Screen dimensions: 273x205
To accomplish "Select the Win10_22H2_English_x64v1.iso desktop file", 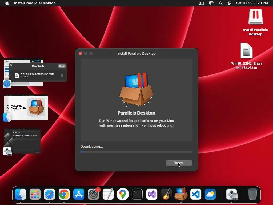I will click(246, 56).
